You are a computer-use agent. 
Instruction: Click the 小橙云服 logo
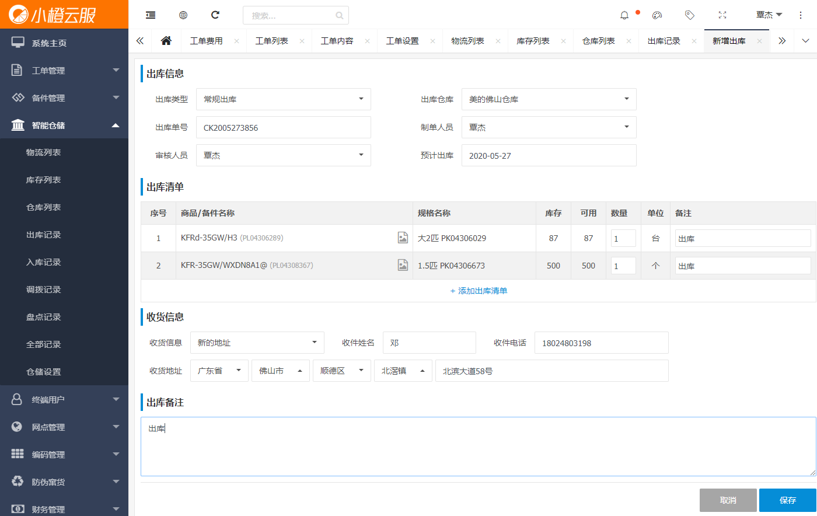[53, 15]
